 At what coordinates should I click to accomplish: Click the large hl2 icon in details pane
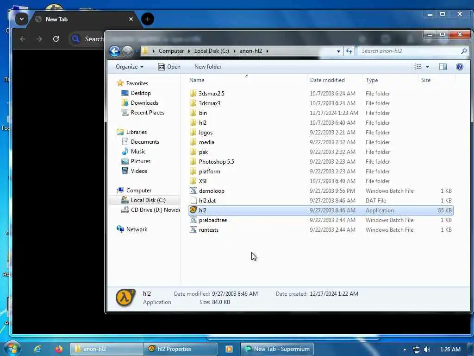coord(125,298)
